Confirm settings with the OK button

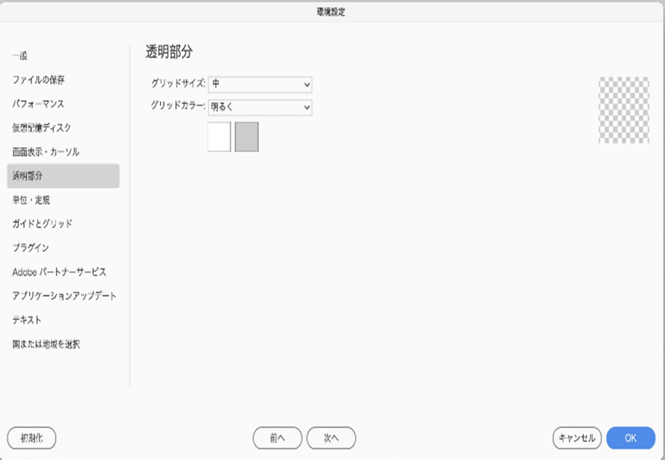(631, 438)
